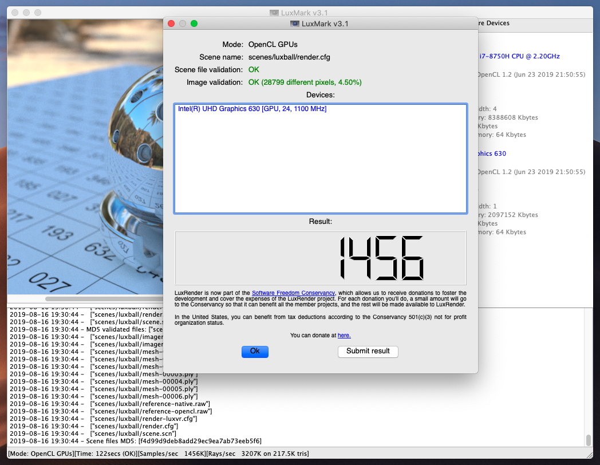Click log line scenes/luxball/mesh-00004.ply
The width and height of the screenshot is (600, 465).
pyautogui.click(x=104, y=381)
